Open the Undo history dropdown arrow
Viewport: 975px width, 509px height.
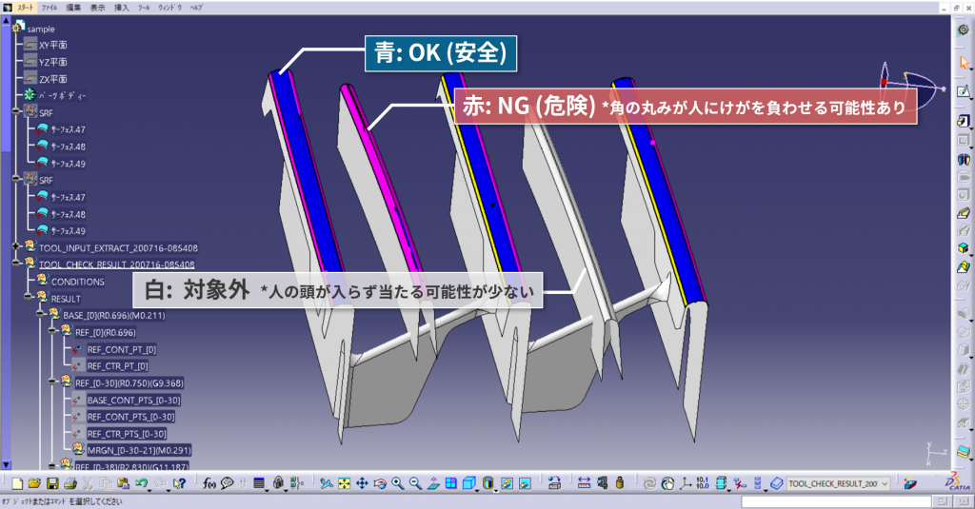(149, 490)
